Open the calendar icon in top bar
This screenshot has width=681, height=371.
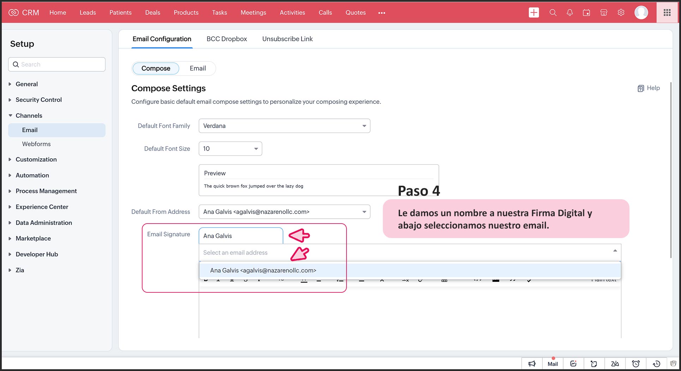click(x=586, y=13)
